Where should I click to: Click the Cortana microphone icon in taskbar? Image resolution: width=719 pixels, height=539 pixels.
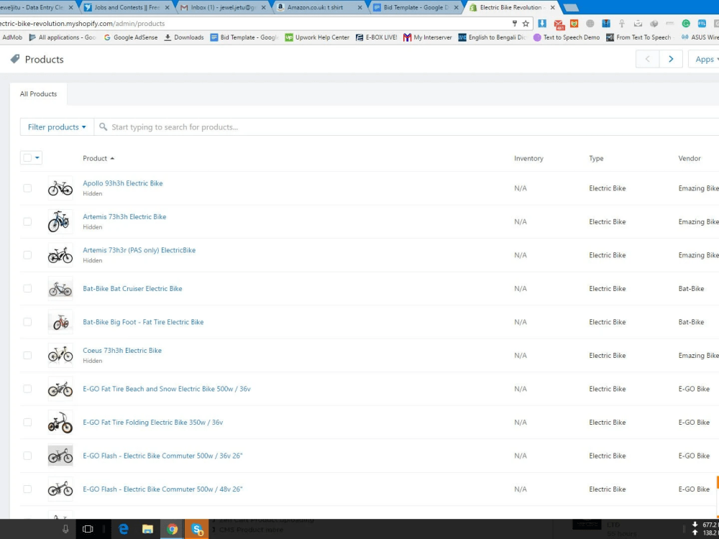[x=65, y=530]
